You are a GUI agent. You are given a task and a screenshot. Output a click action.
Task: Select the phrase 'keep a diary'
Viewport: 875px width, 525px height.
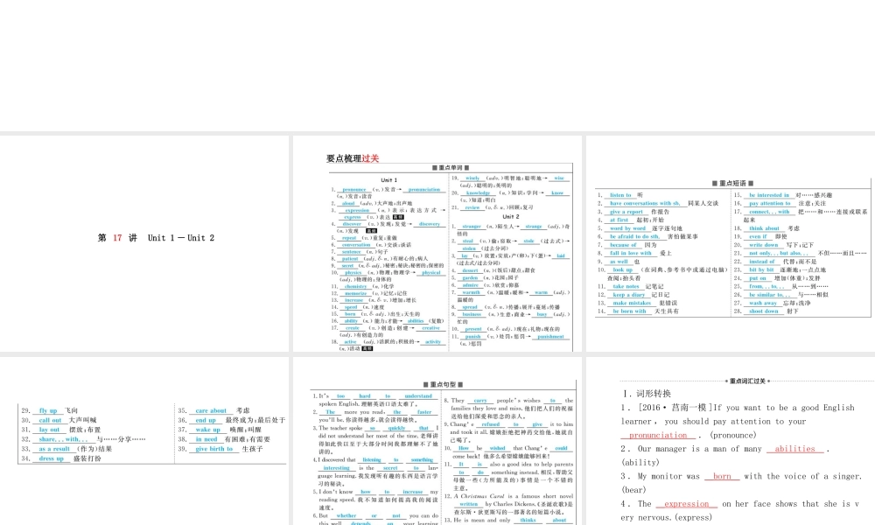629,295
